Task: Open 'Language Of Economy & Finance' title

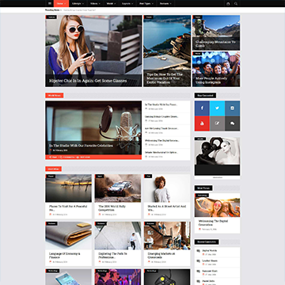Action: (65, 255)
